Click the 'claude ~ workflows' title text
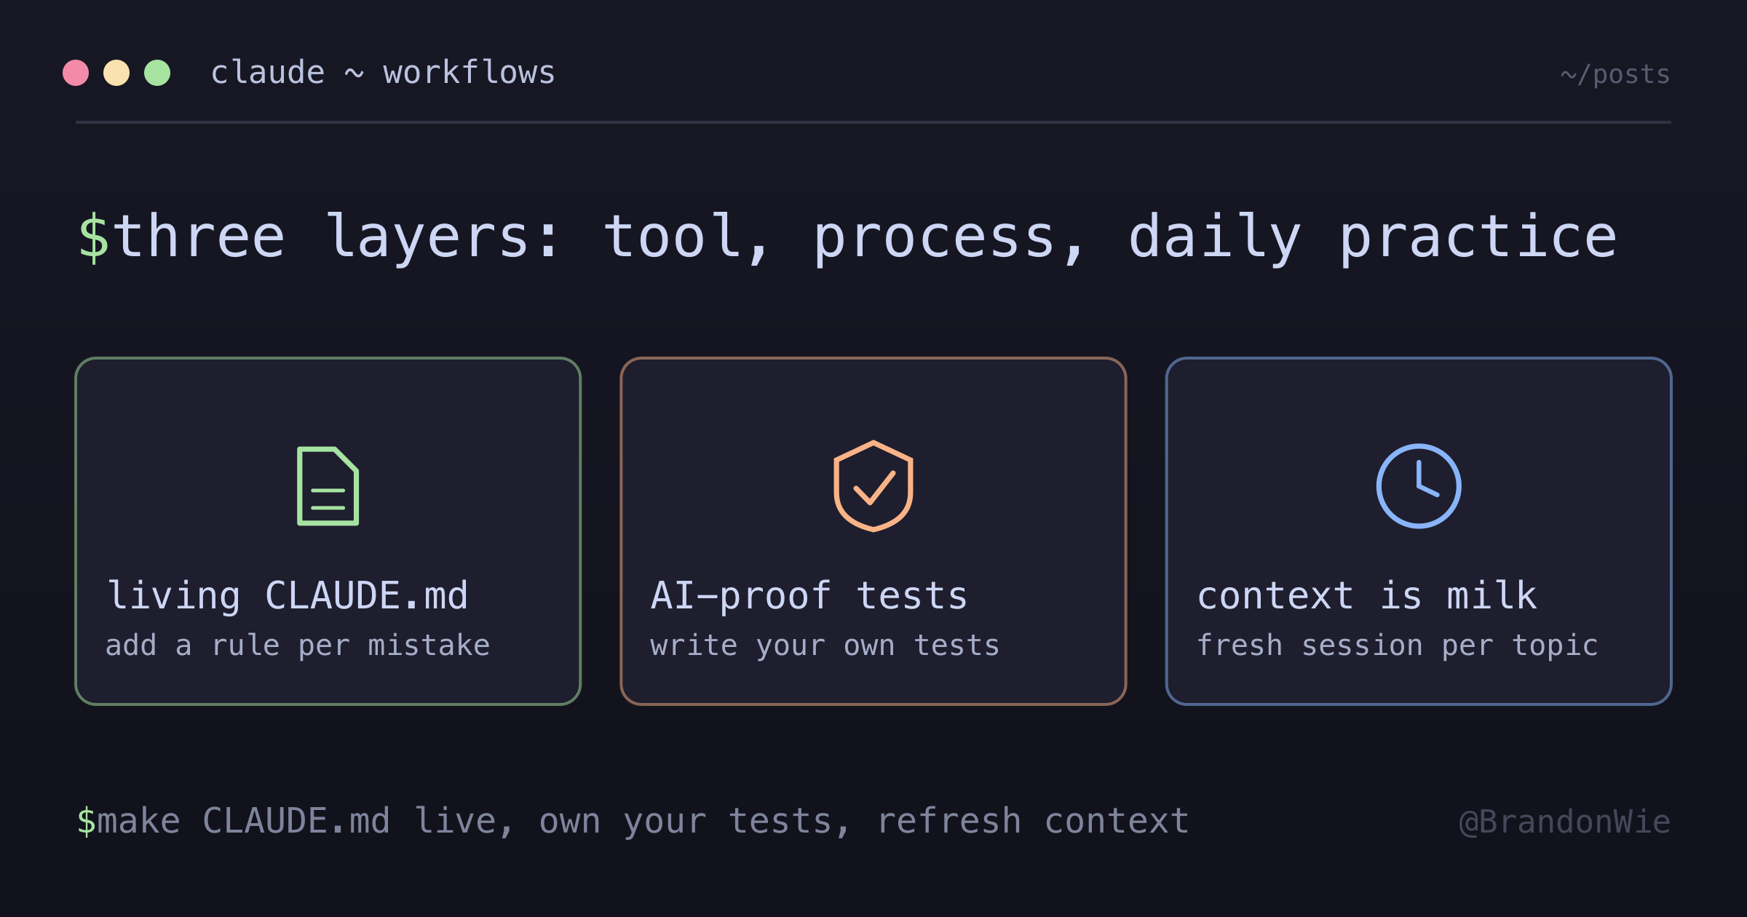This screenshot has width=1747, height=917. [383, 73]
